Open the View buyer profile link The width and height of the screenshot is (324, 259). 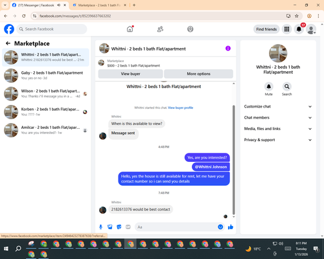tap(181, 107)
